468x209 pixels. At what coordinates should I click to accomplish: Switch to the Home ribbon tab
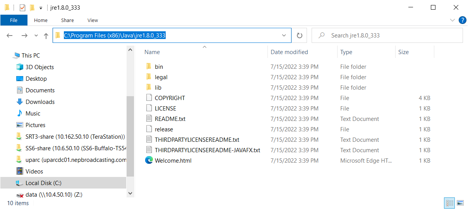[41, 20]
